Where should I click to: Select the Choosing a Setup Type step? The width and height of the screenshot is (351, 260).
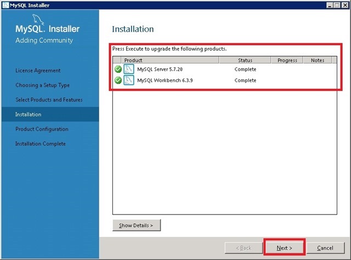(43, 85)
